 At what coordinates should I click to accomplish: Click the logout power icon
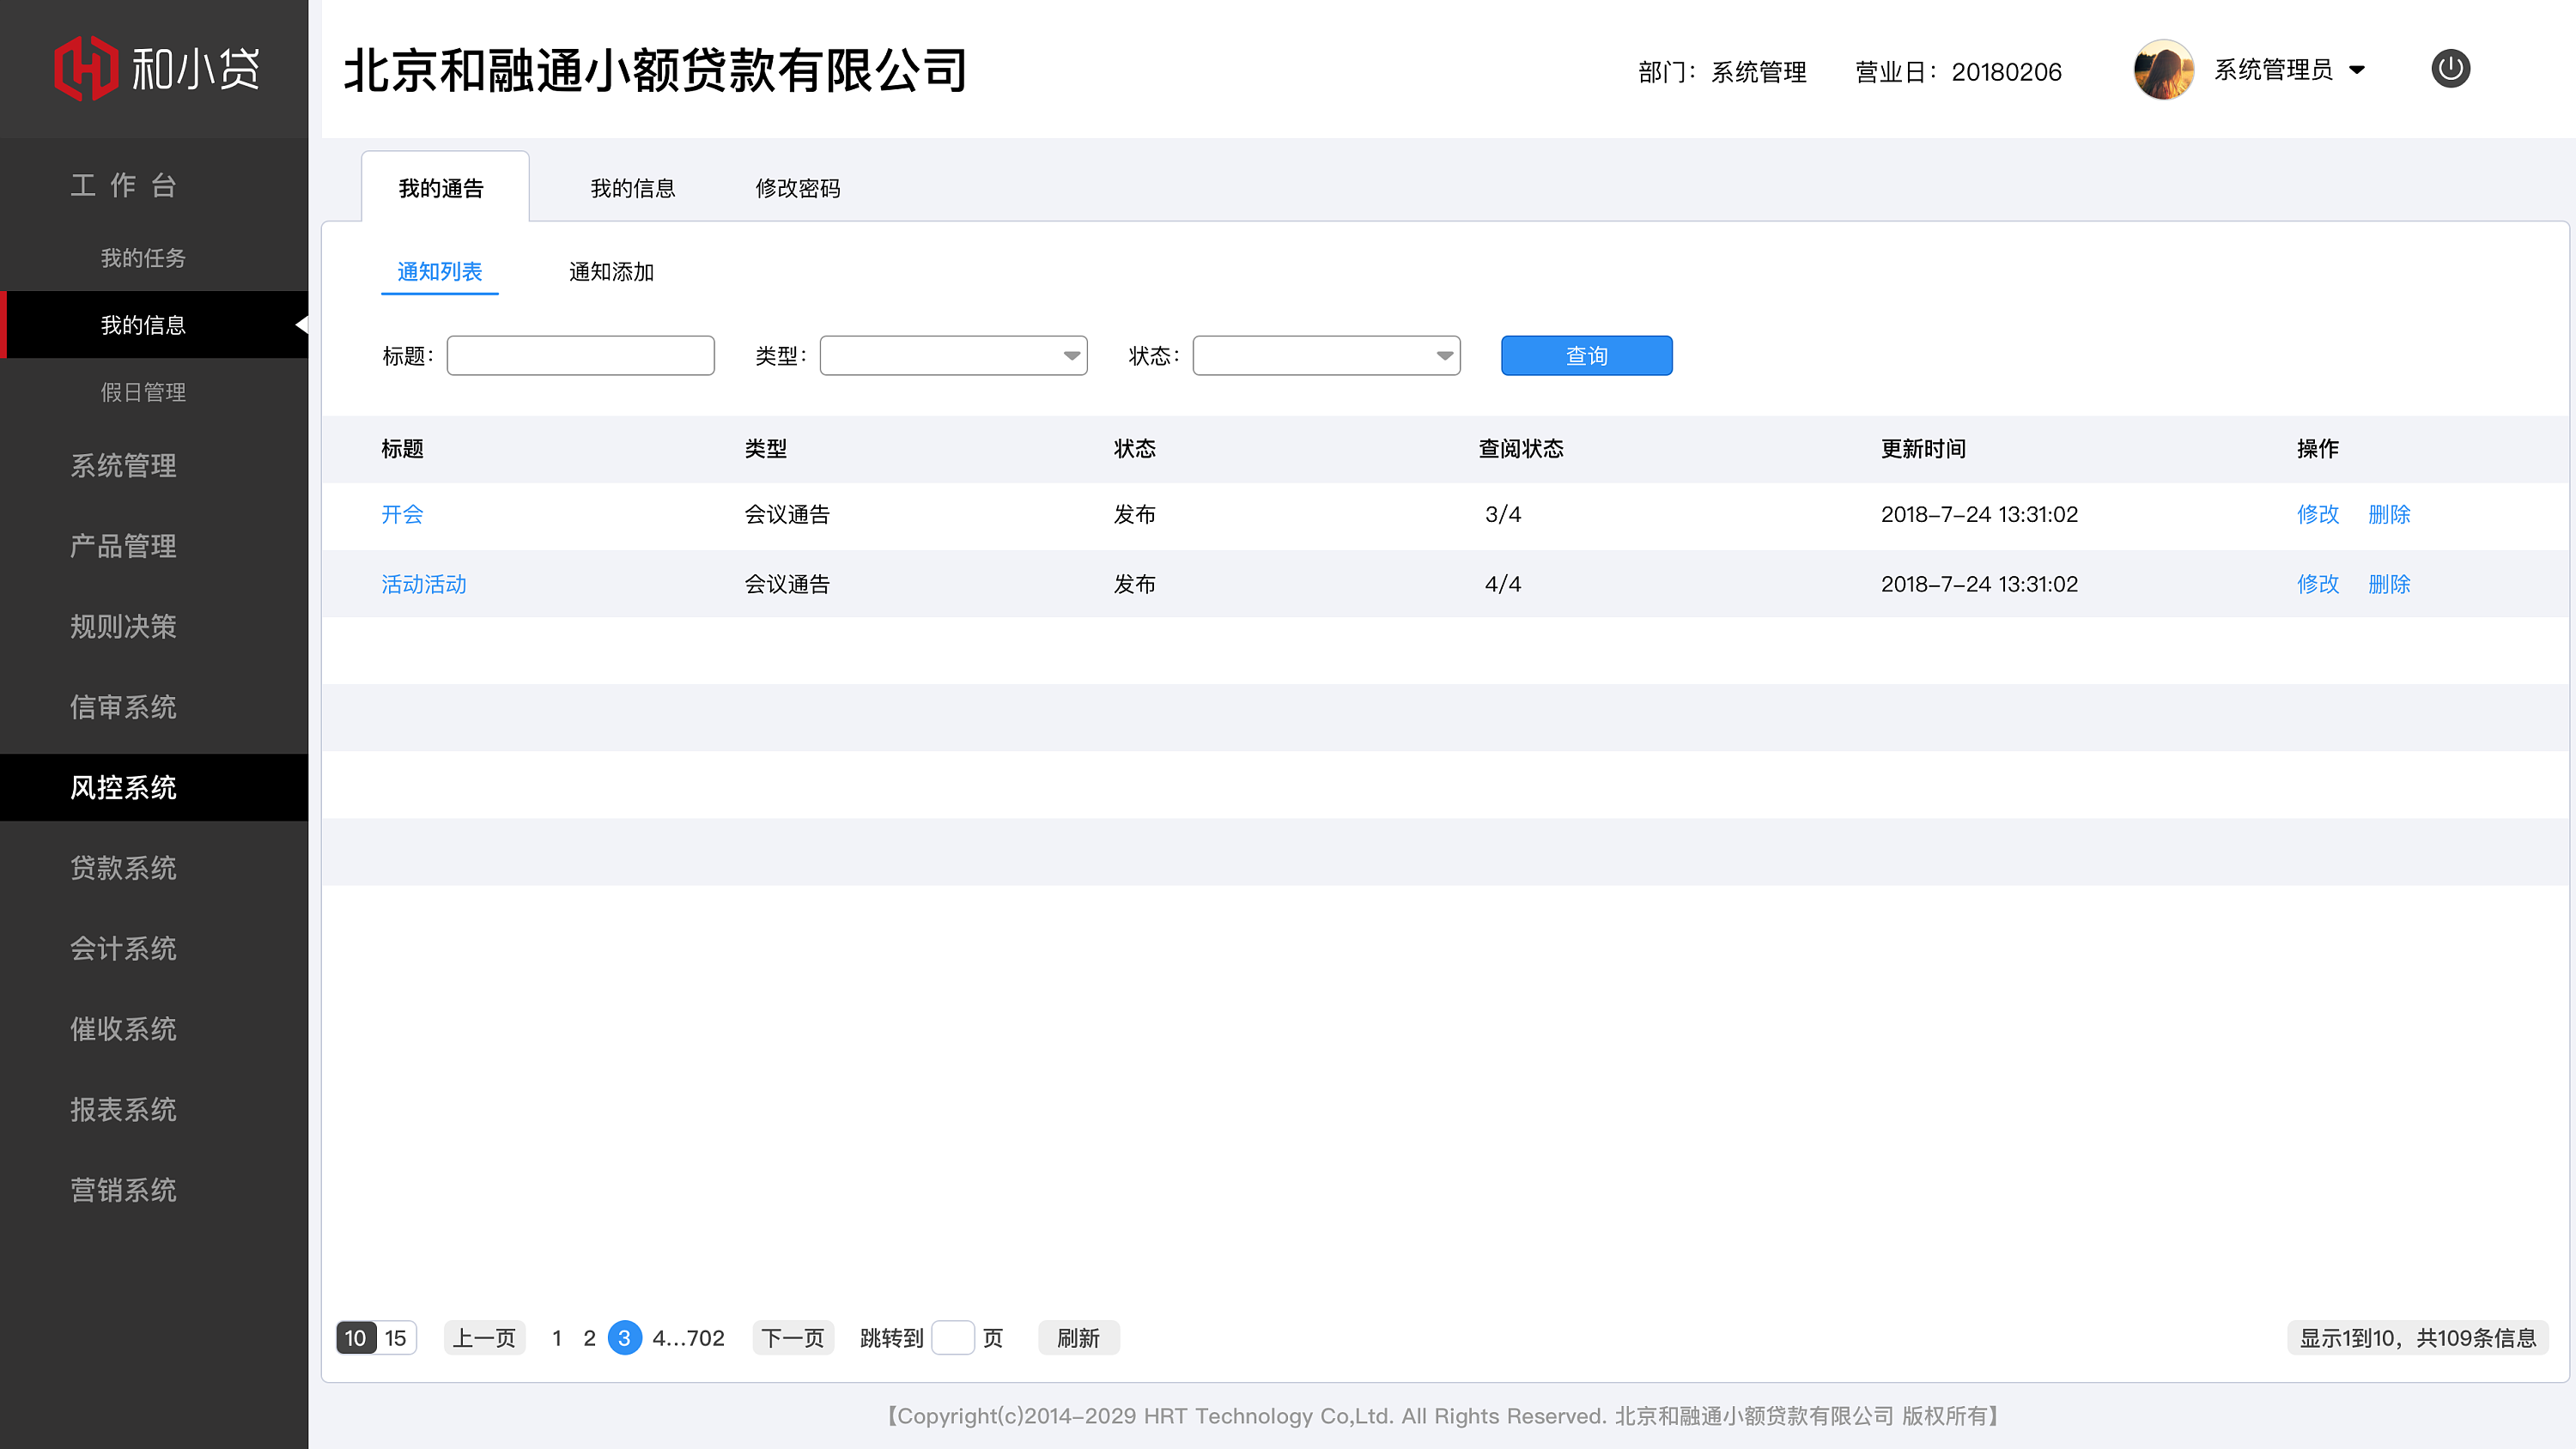click(2451, 68)
